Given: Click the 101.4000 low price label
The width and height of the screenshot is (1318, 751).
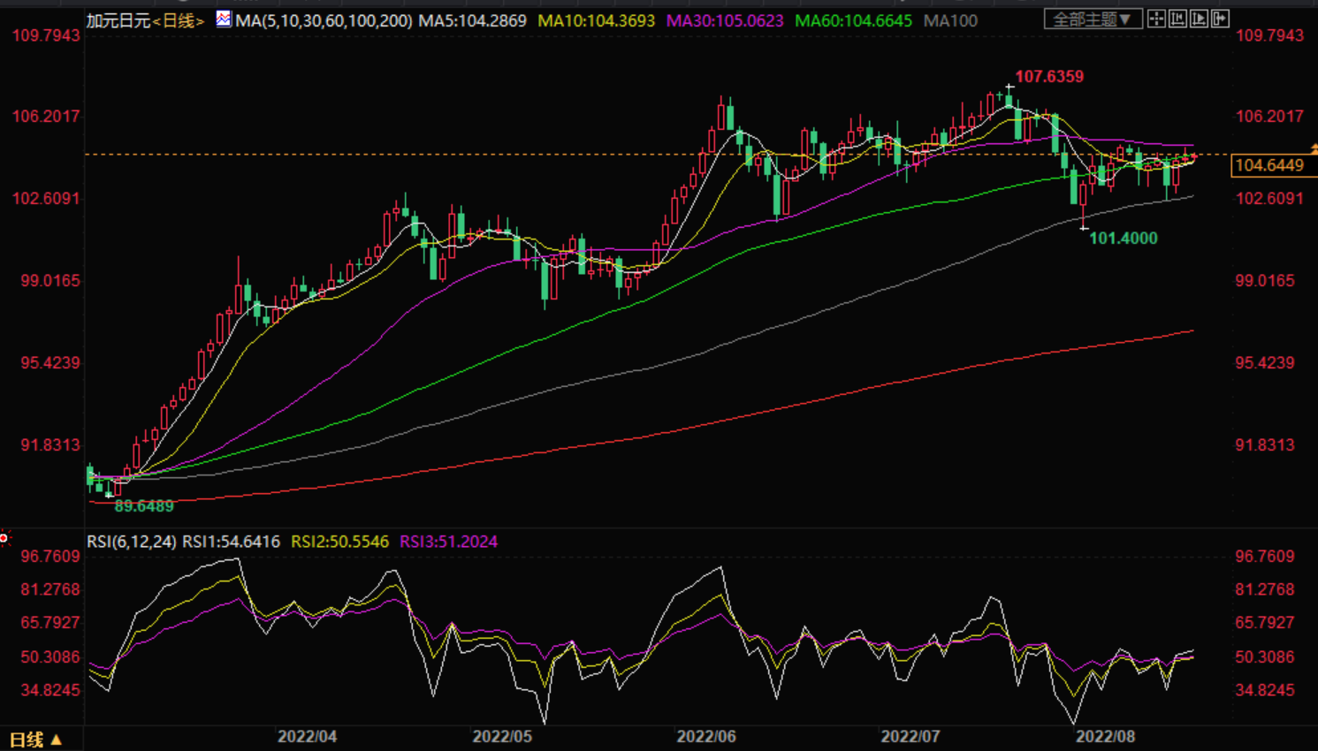Looking at the screenshot, I should point(1123,239).
